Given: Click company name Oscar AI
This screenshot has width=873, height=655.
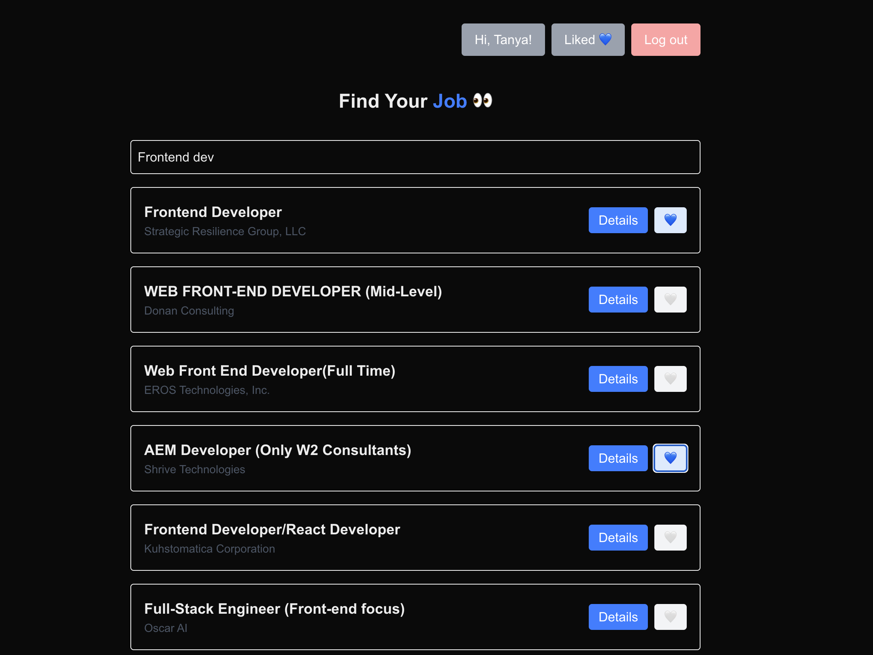Looking at the screenshot, I should pos(166,628).
